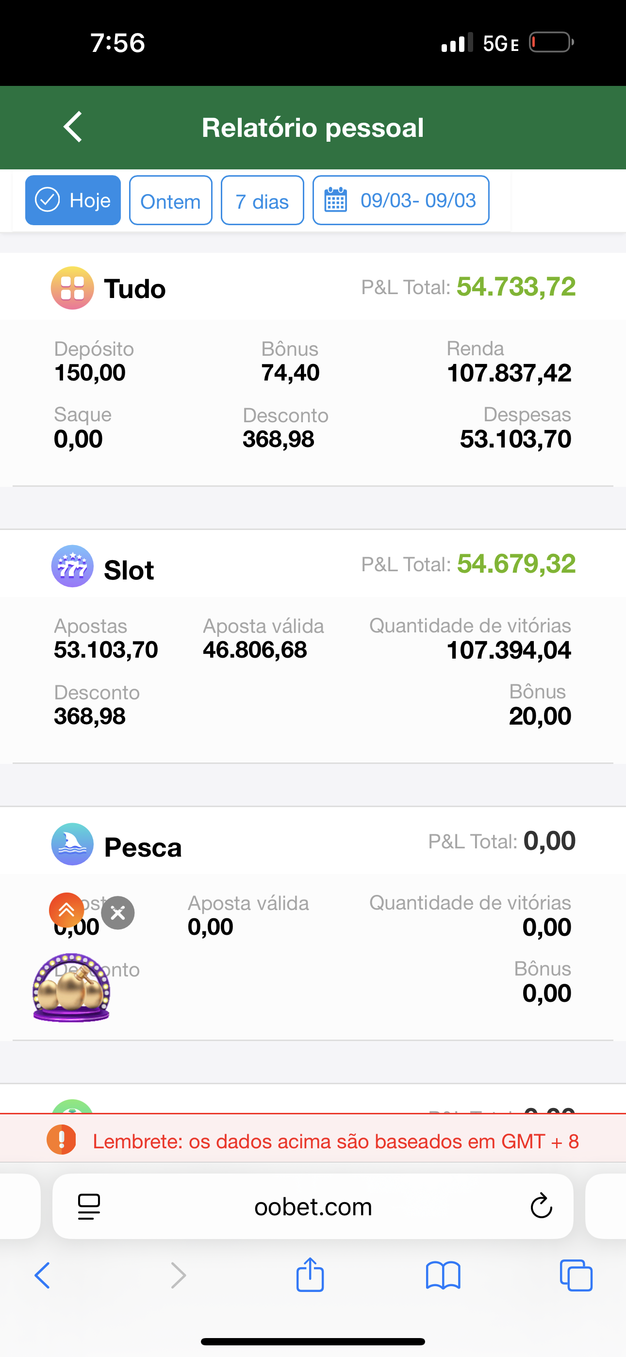Viewport: 626px width, 1357px height.
Task: Tap the calendar icon in the date selector
Action: point(336,201)
